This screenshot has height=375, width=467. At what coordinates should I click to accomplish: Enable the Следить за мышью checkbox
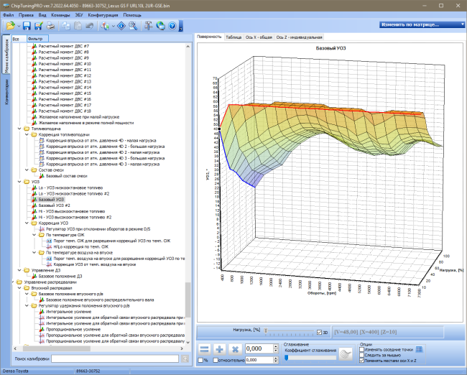pos(362,355)
